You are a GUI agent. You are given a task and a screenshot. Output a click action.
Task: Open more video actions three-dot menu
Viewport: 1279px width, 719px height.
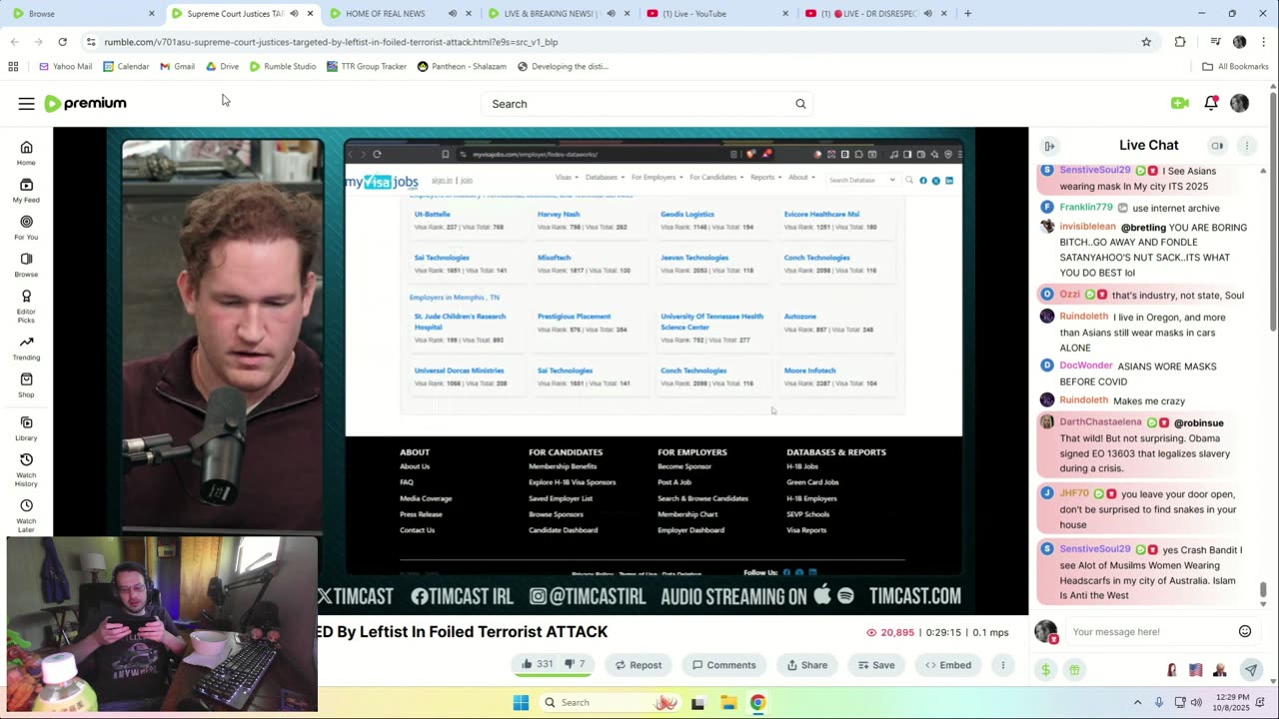click(1003, 665)
